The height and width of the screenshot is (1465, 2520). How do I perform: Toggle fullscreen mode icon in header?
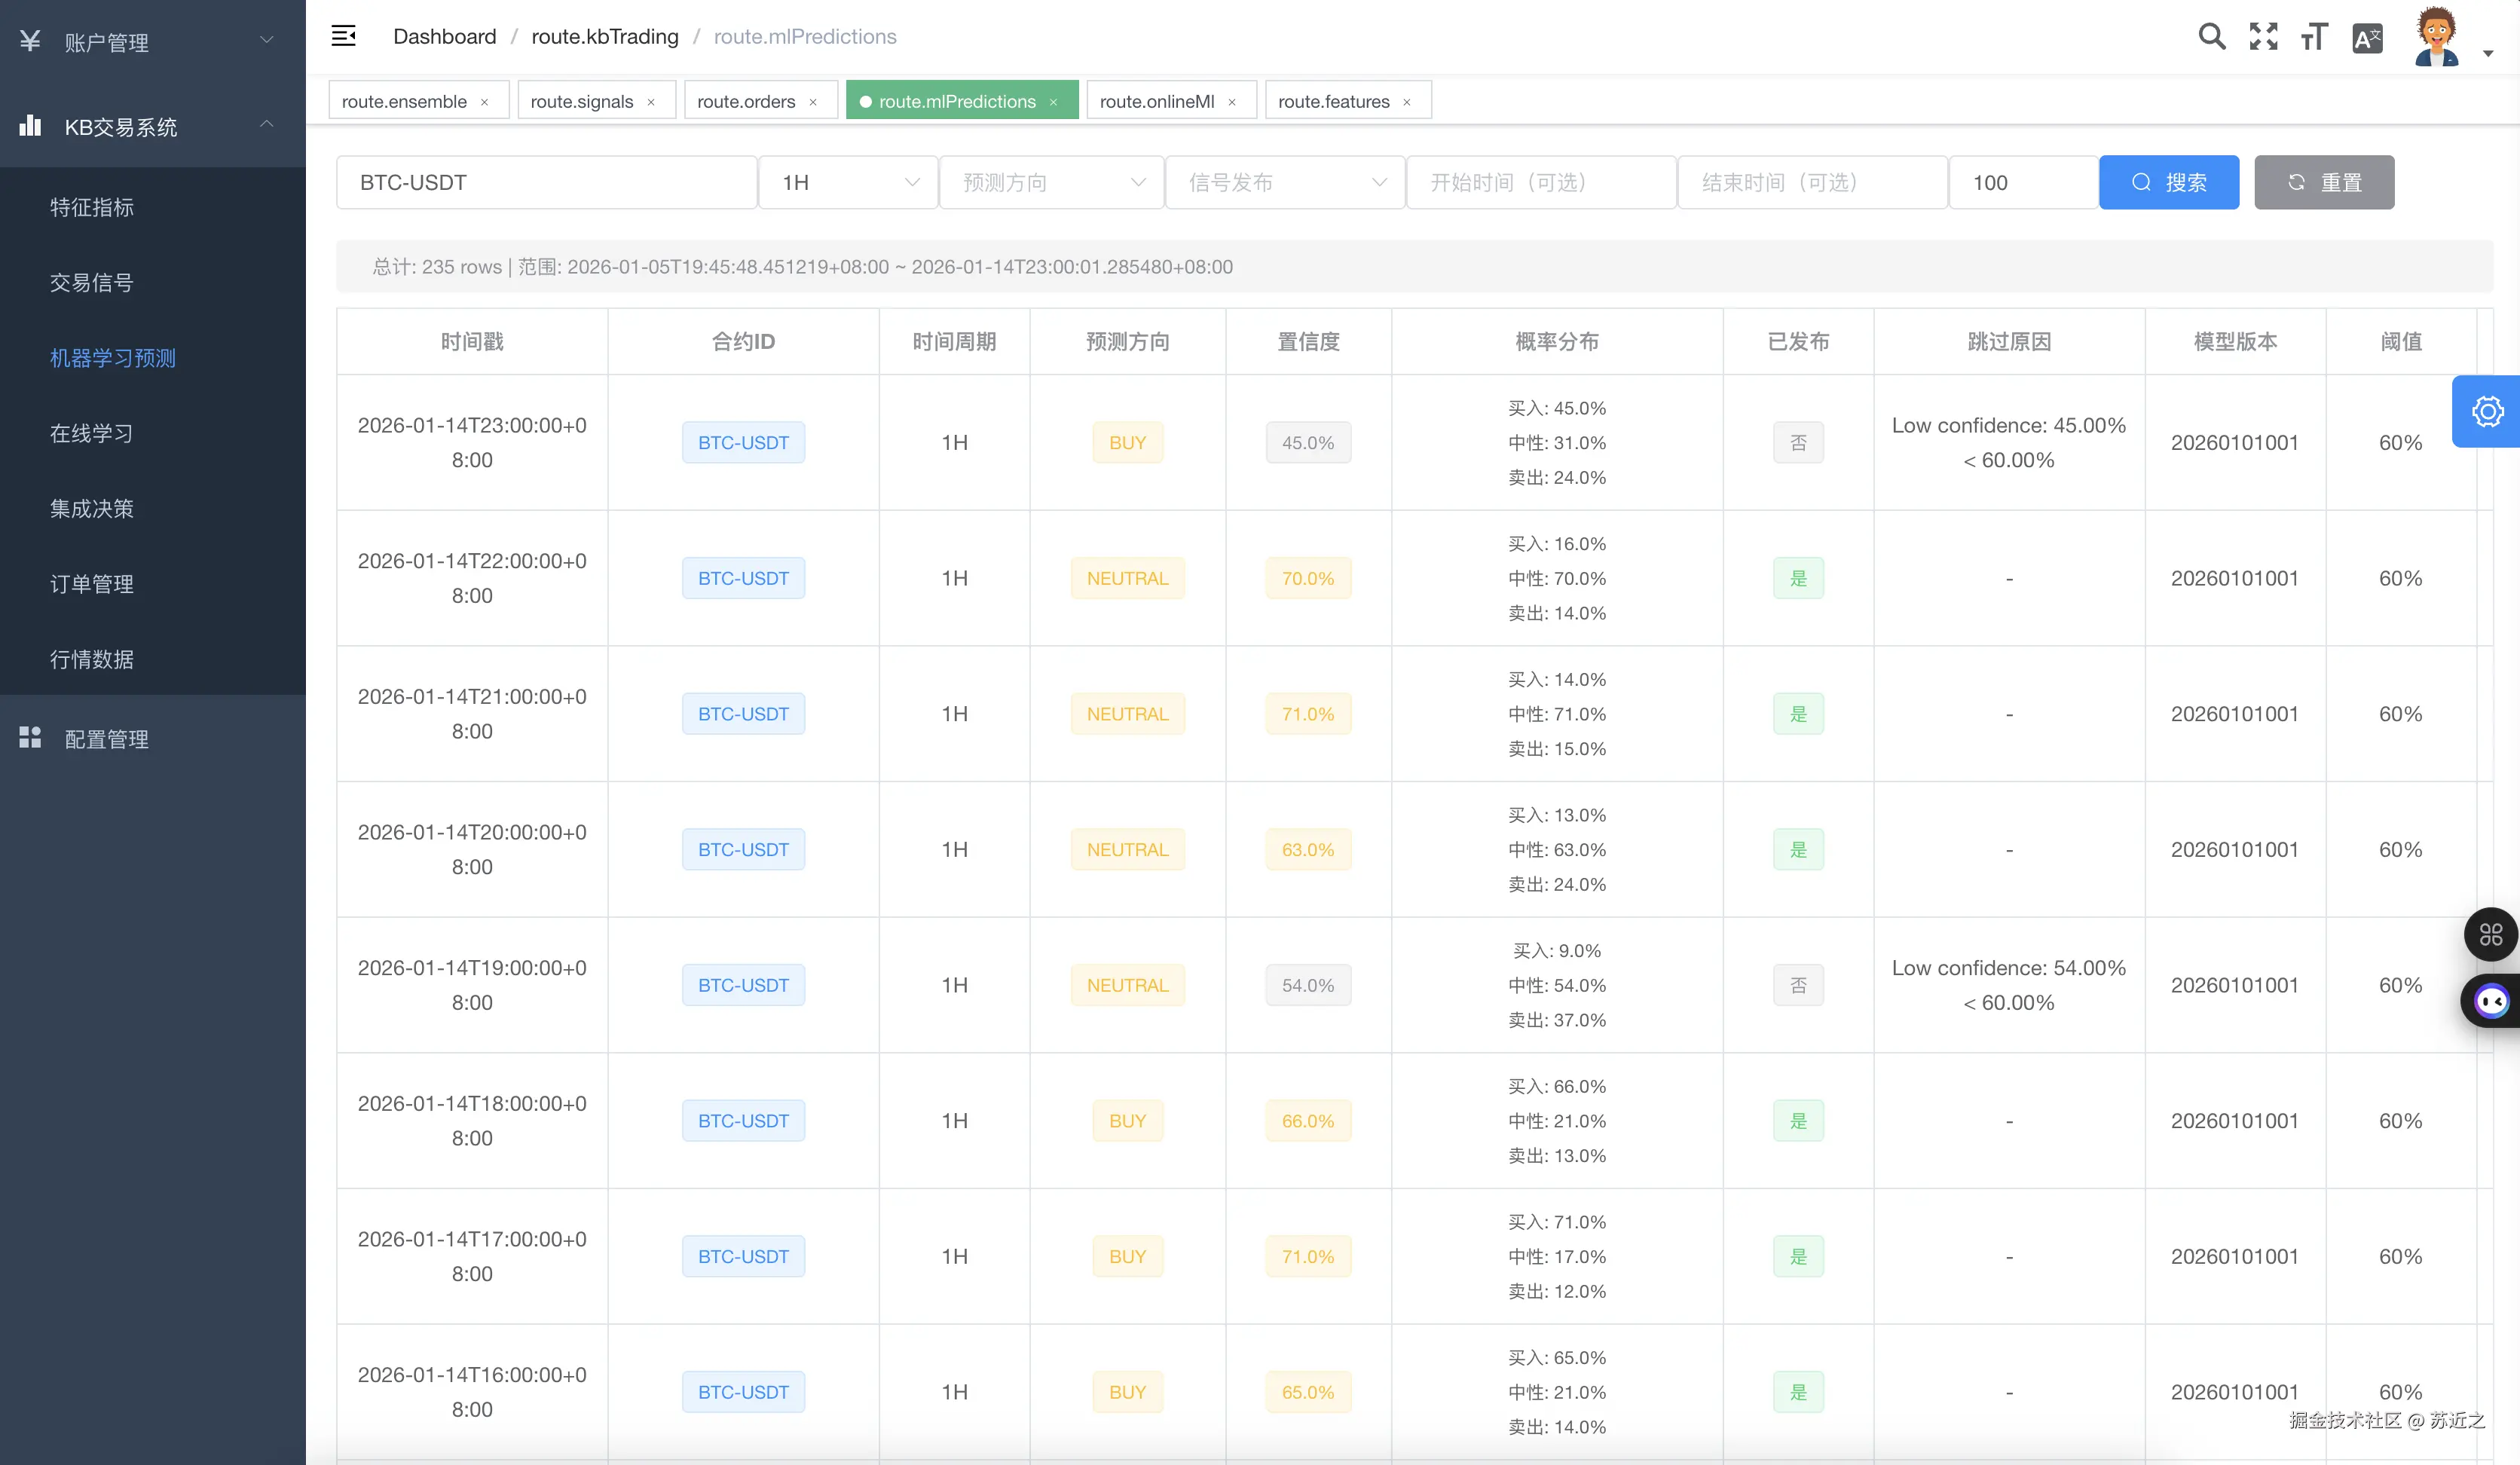click(x=2263, y=36)
